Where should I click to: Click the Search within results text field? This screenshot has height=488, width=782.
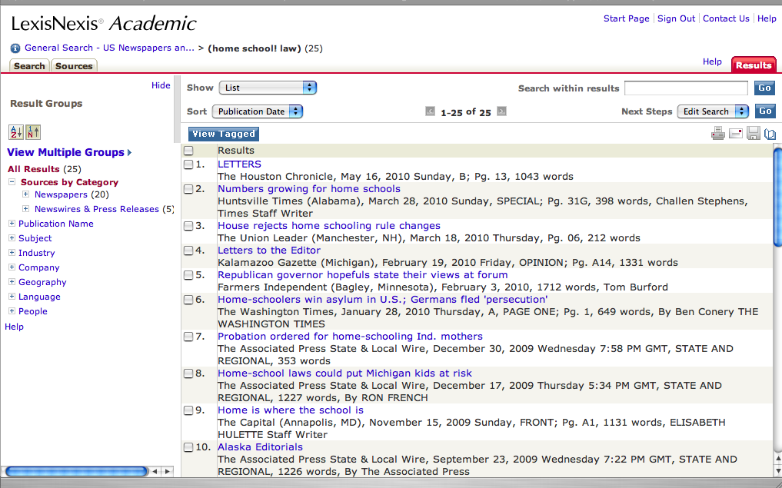point(686,88)
